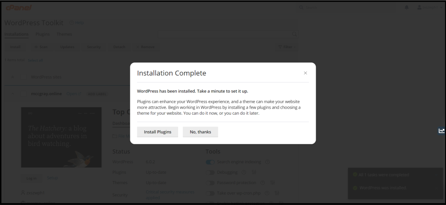Viewport: 446px width, 205px height.
Task: Open Debugging settings sliders icon
Action: [x=254, y=172]
